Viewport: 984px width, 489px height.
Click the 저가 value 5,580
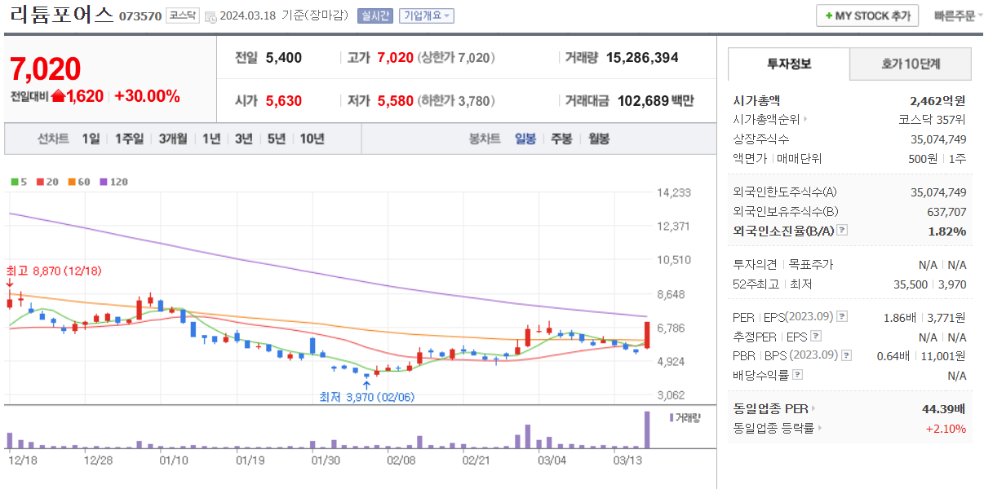[396, 101]
